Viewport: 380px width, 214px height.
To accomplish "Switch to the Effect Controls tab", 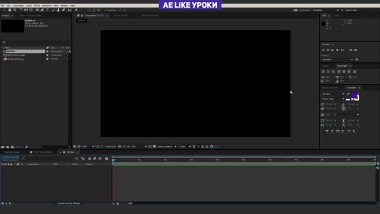I will point(30,15).
